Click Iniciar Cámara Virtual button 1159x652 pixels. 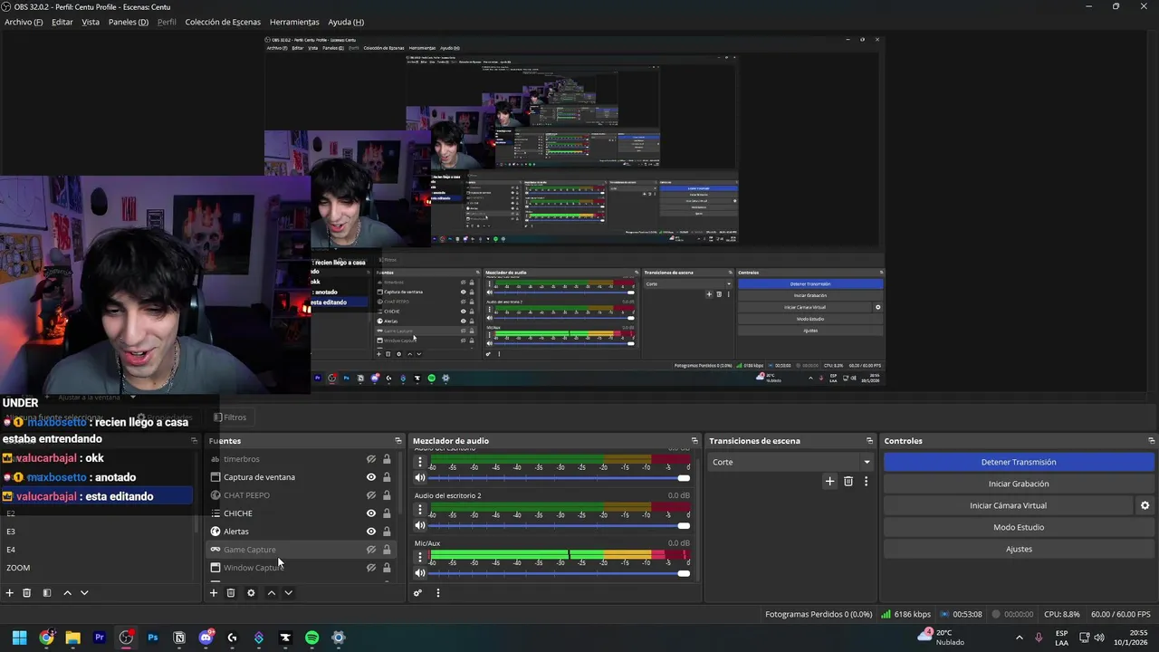coord(1008,505)
